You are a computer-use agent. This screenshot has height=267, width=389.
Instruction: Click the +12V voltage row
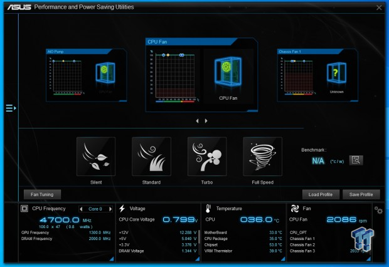click(x=157, y=233)
